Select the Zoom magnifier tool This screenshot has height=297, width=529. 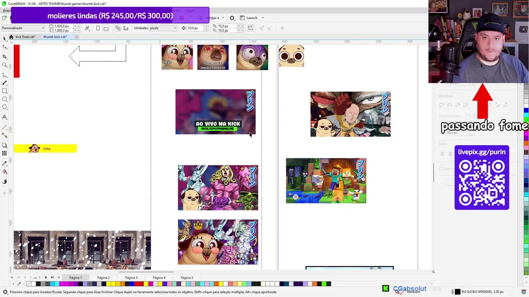(x=5, y=65)
